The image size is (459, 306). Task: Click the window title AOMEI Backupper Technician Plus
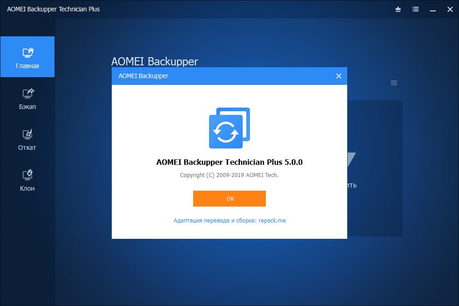[x=53, y=9]
